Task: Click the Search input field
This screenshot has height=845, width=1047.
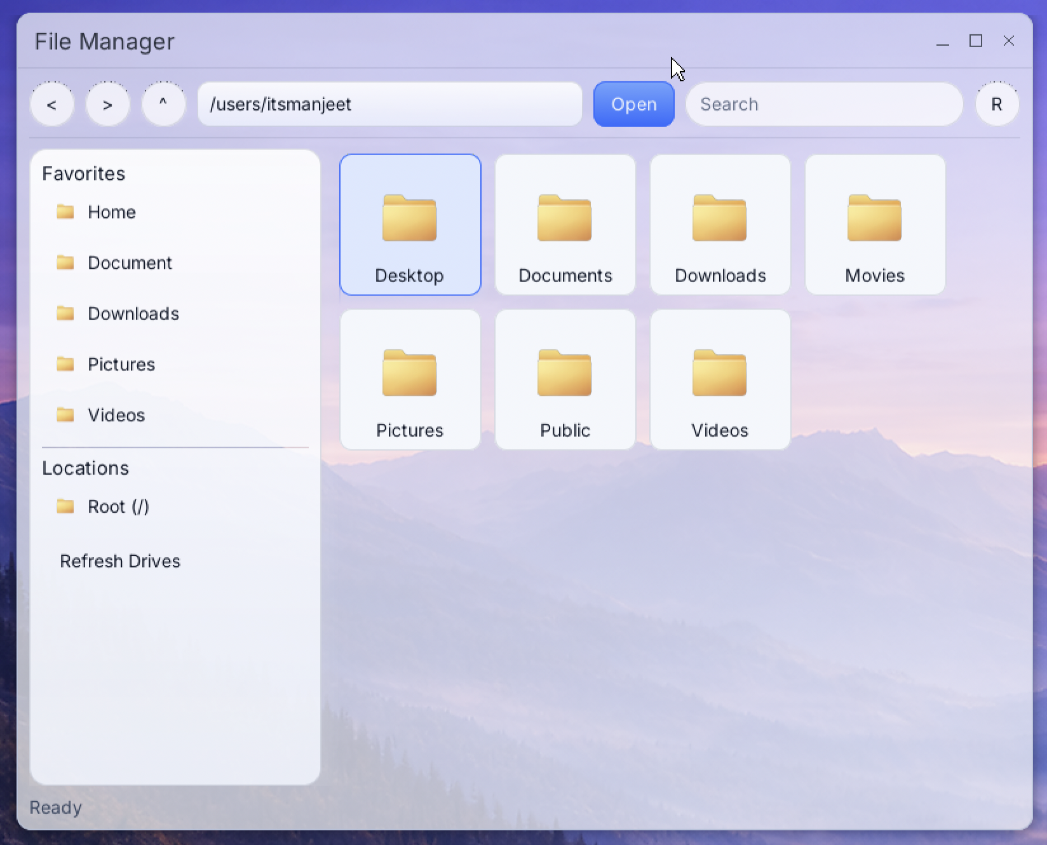Action: (824, 104)
